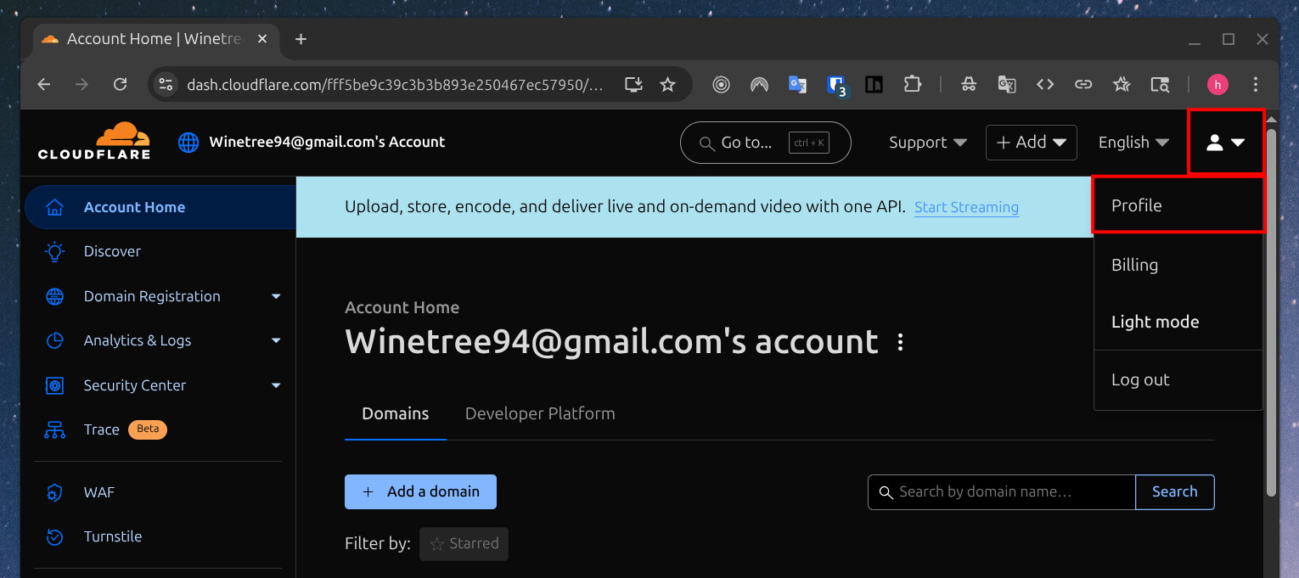Close the Account Home browser tab
The width and height of the screenshot is (1299, 578).
tap(261, 39)
